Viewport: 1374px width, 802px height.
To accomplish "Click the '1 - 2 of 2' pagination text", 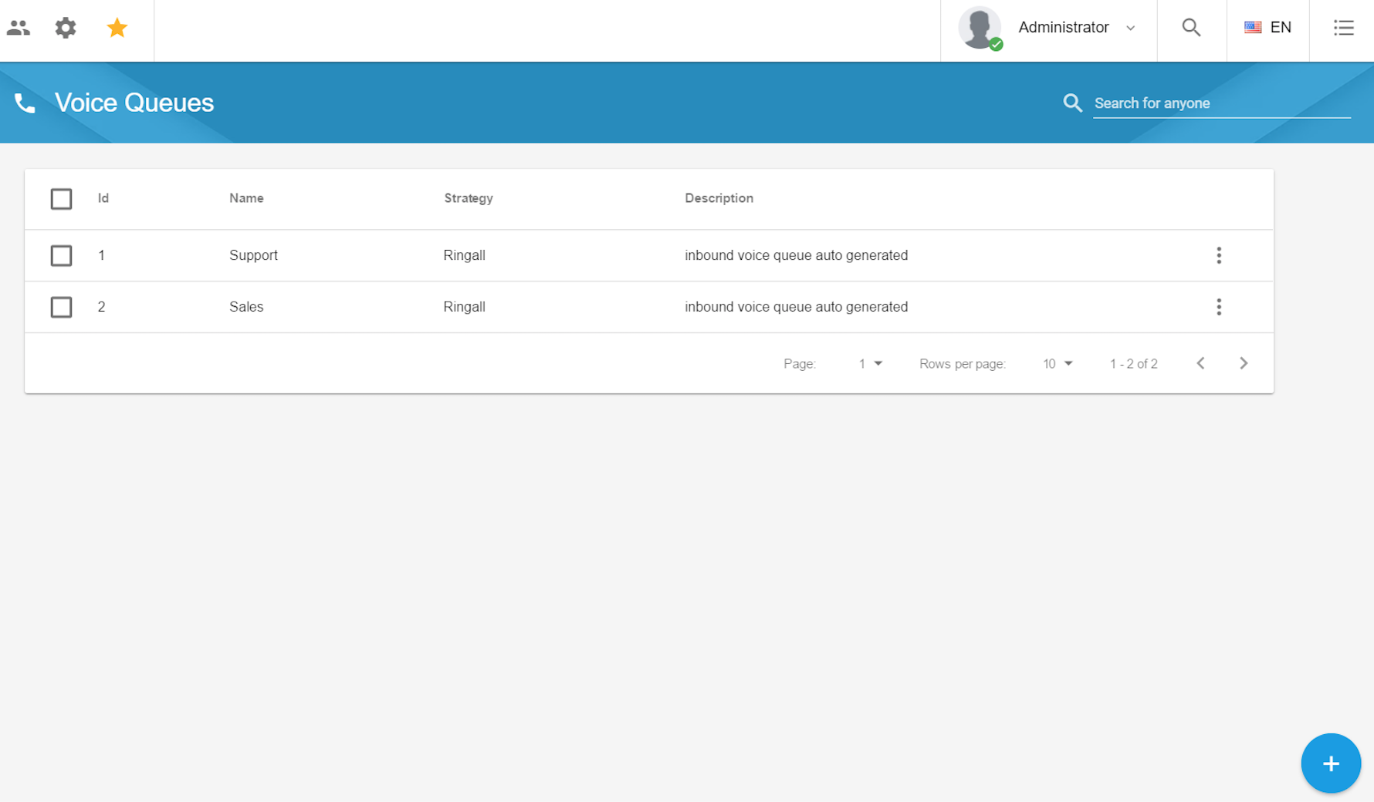I will tap(1134, 364).
